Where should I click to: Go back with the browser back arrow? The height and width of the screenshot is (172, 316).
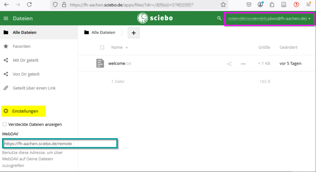click(6, 4)
